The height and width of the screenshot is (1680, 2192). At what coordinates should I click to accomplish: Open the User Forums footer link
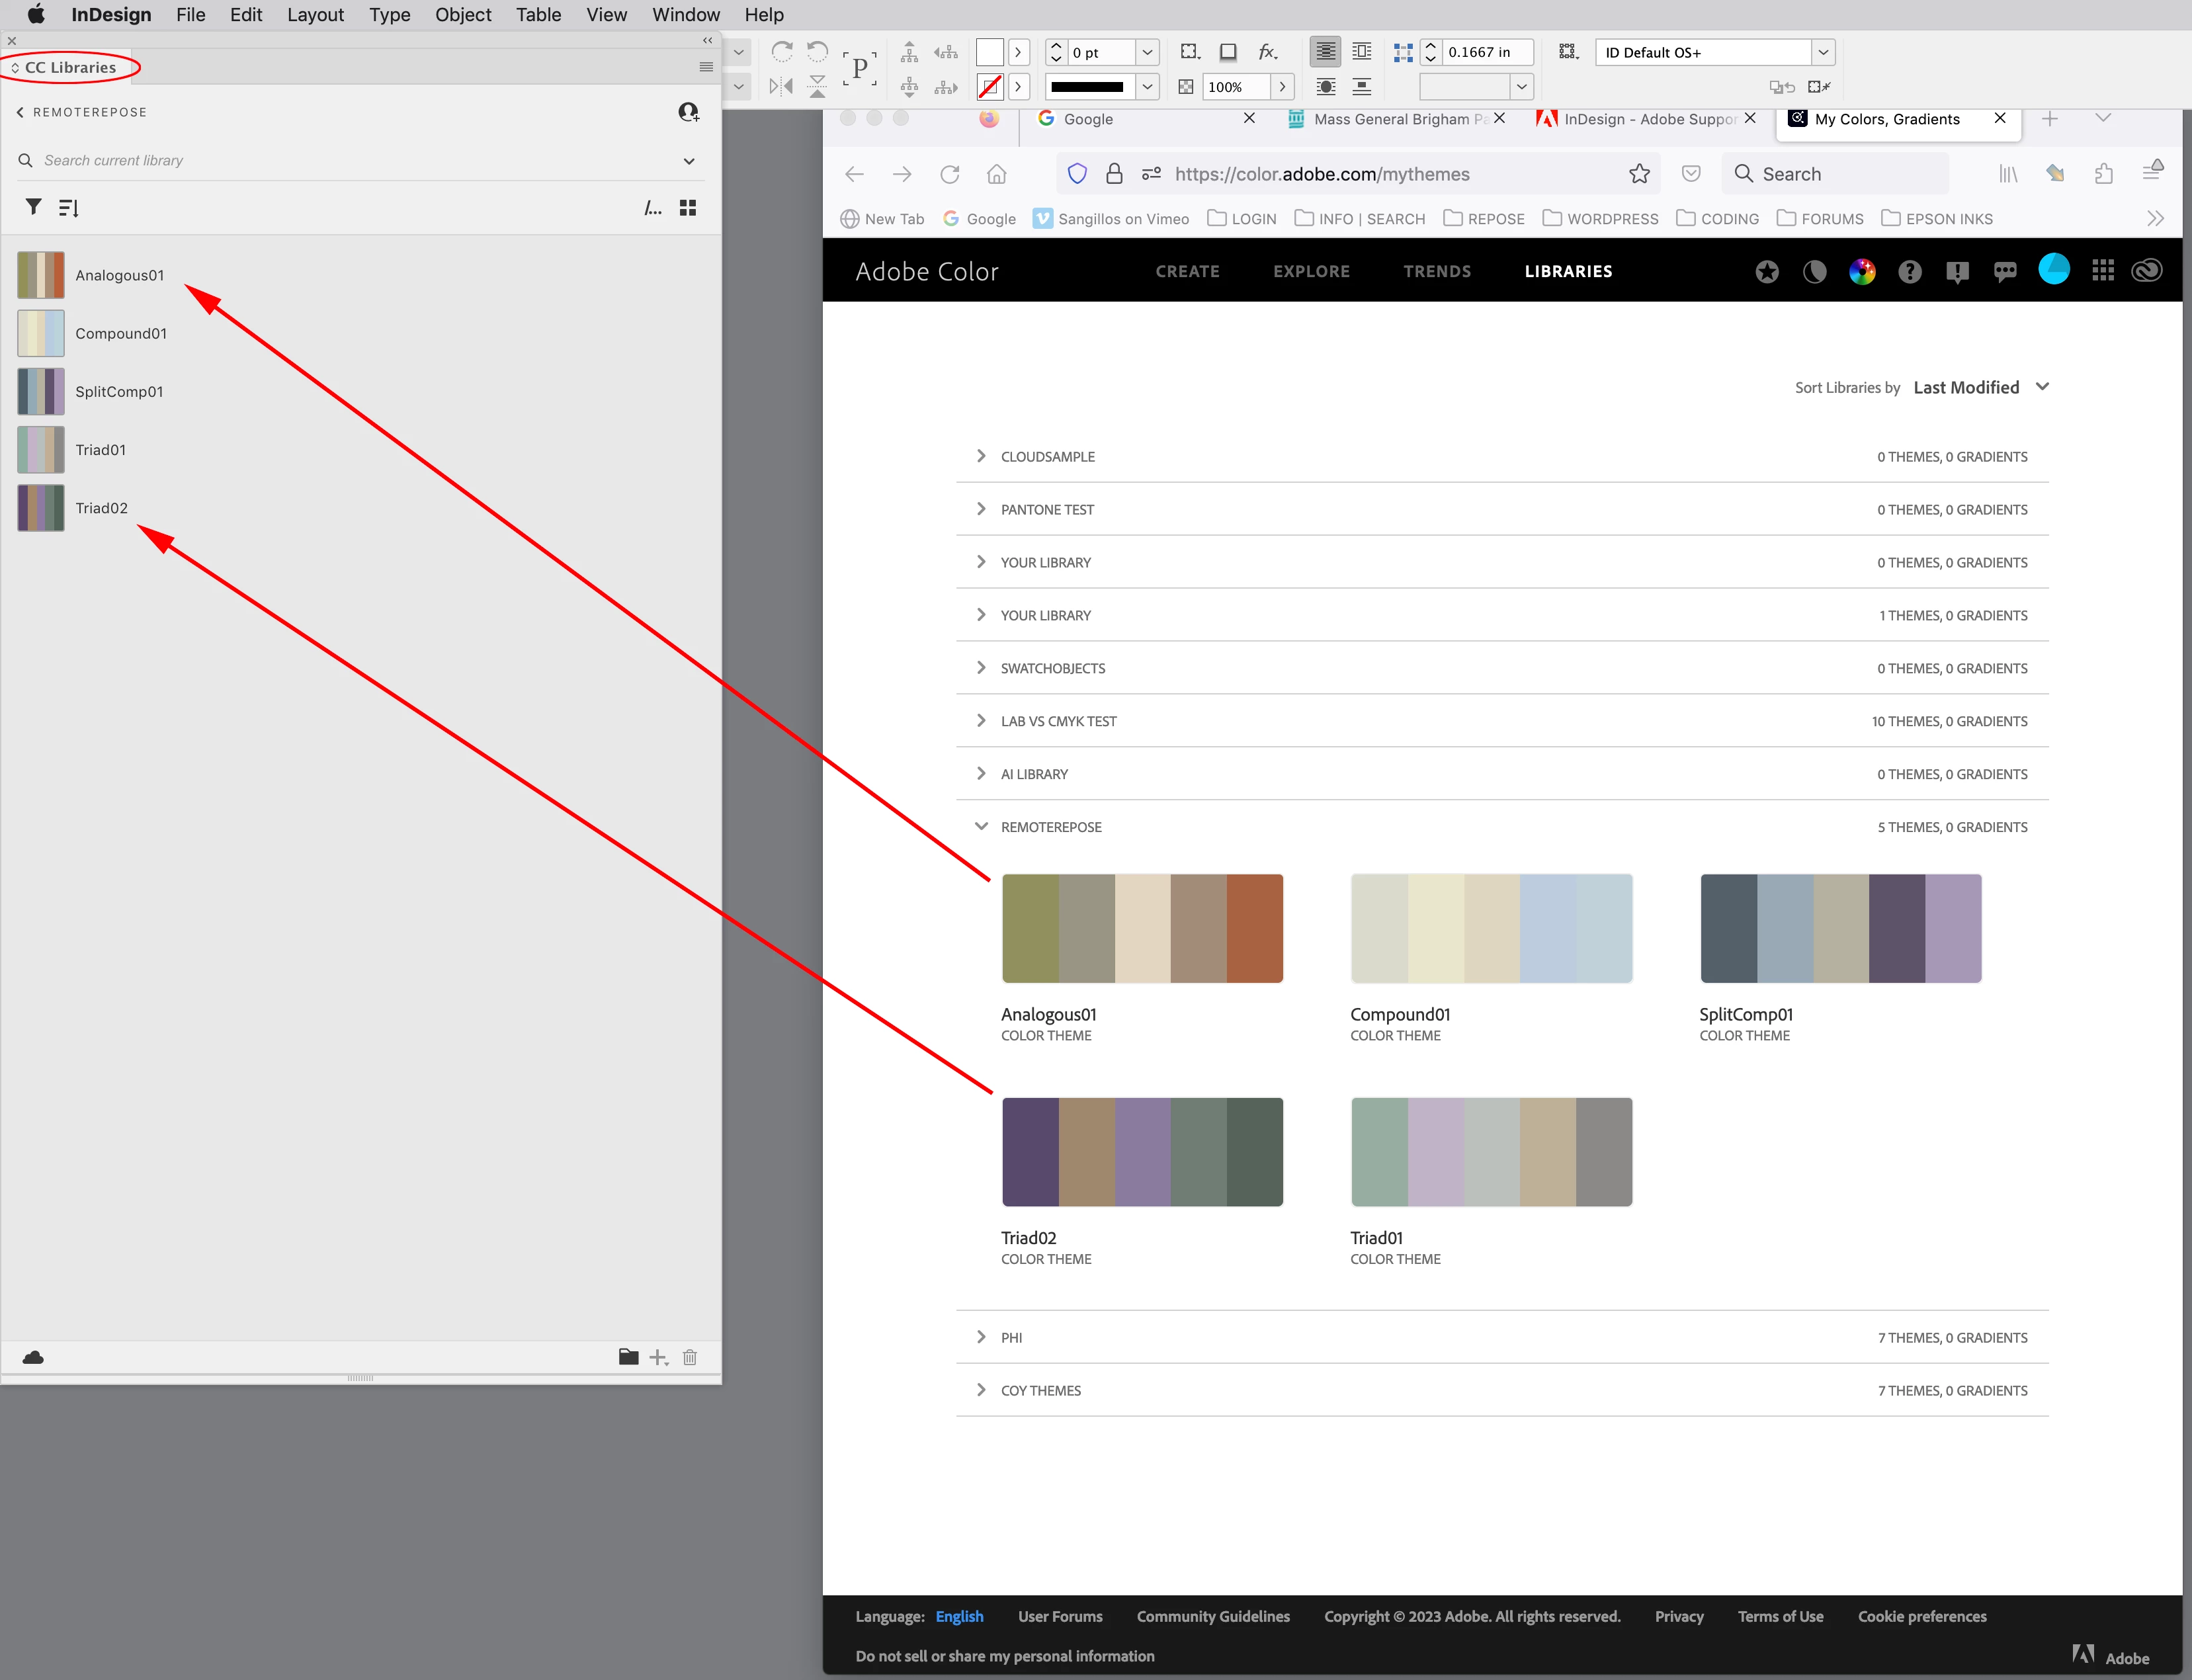point(1060,1616)
